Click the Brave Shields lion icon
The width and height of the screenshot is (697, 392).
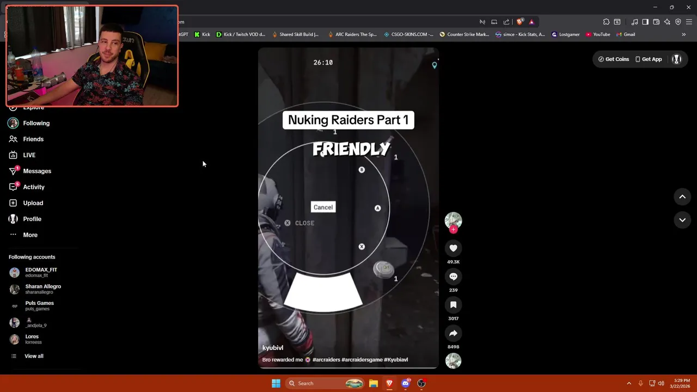(x=520, y=22)
